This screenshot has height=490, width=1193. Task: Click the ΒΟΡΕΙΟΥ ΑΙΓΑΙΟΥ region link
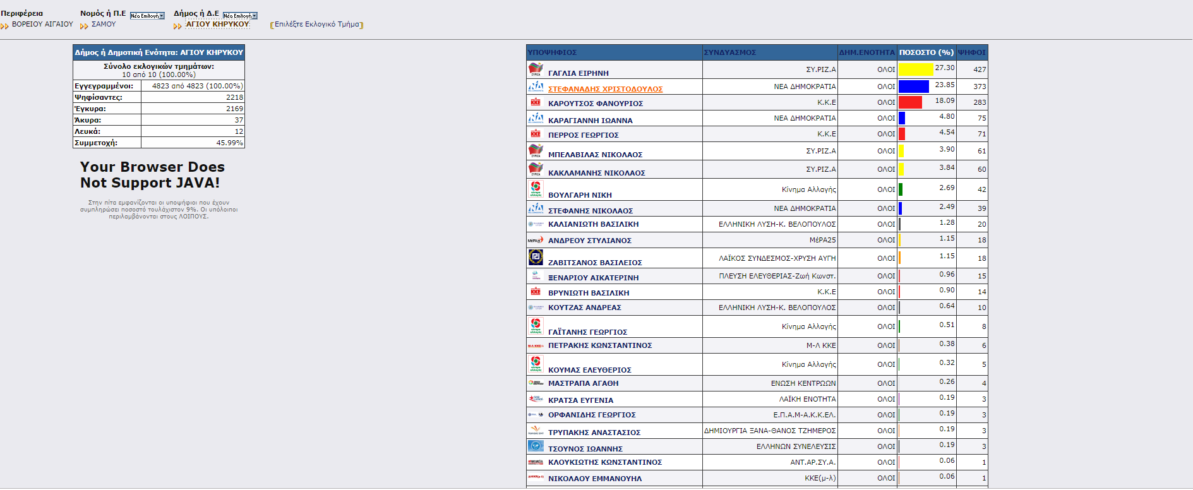[42, 25]
